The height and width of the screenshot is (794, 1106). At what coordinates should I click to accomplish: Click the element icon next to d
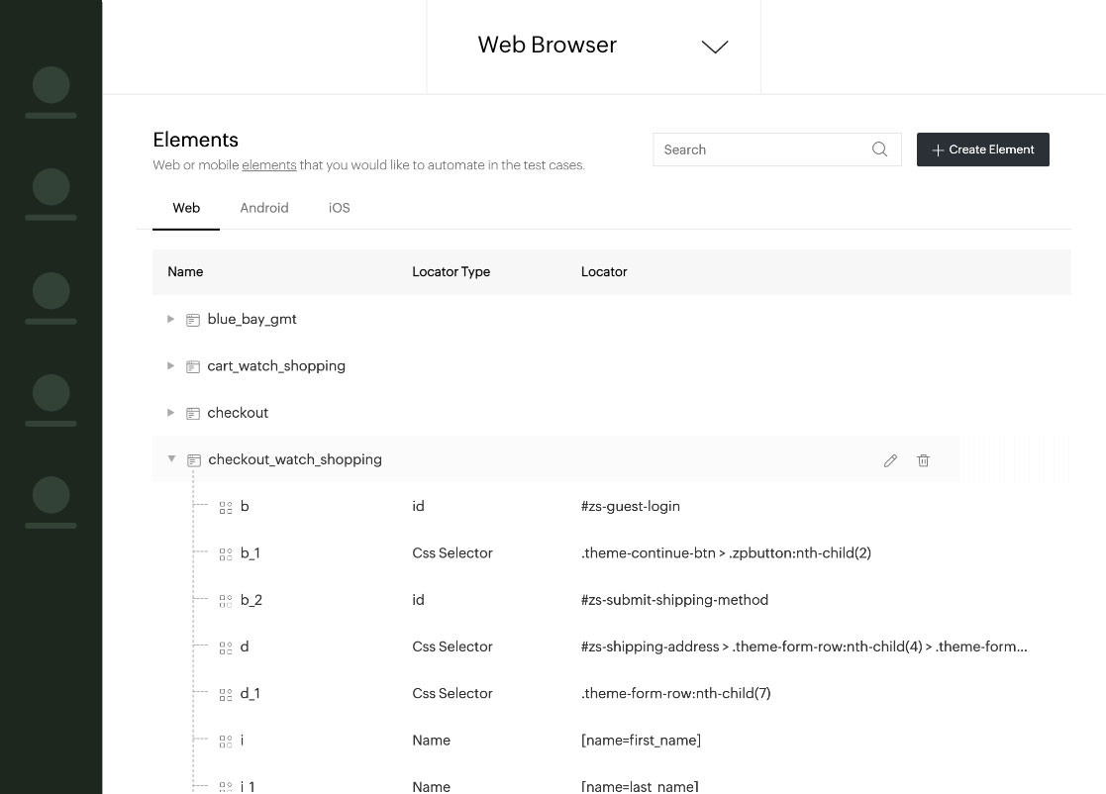pyautogui.click(x=226, y=648)
